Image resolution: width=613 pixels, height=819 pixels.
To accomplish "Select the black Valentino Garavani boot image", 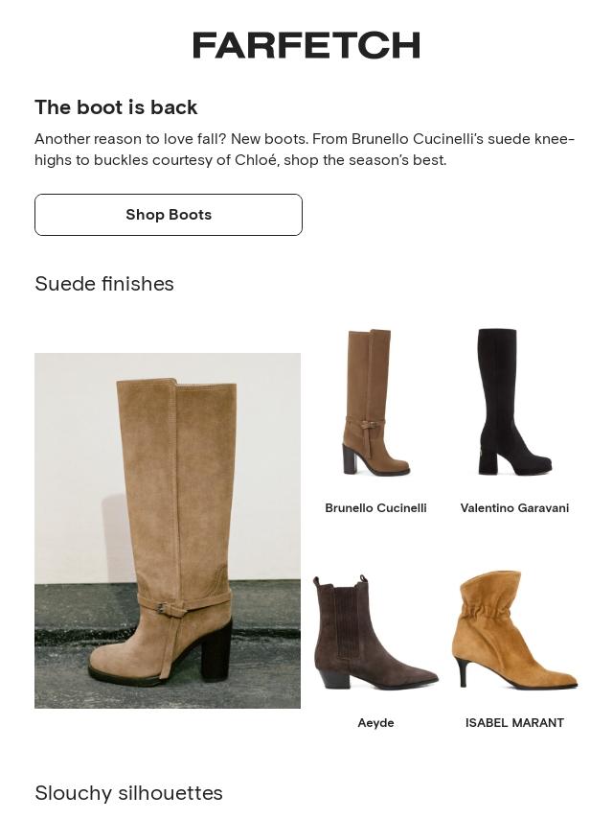I will pyautogui.click(x=514, y=402).
